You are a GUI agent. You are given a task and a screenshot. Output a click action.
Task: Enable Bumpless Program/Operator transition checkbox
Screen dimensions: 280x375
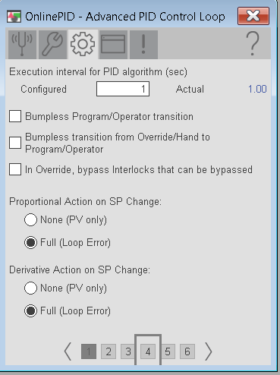[x=15, y=116]
